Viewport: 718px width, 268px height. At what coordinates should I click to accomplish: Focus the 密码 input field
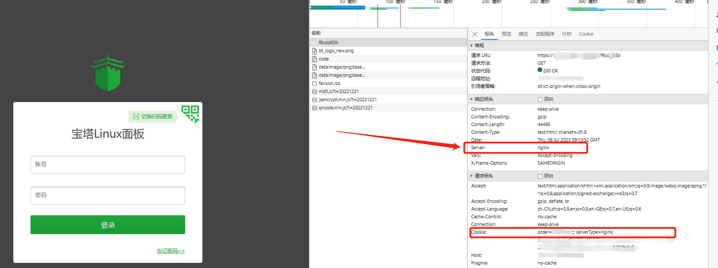[x=108, y=196]
